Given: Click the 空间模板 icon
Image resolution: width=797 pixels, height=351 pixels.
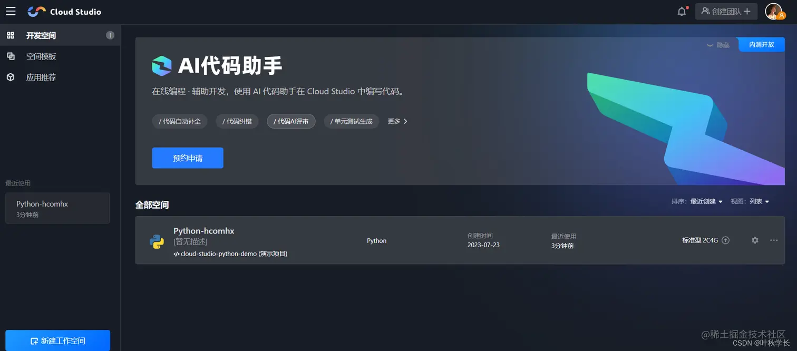Looking at the screenshot, I should (x=11, y=56).
